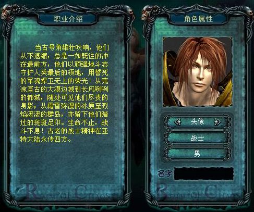Click Realm of Chaos logo under description

click(x=65, y=193)
